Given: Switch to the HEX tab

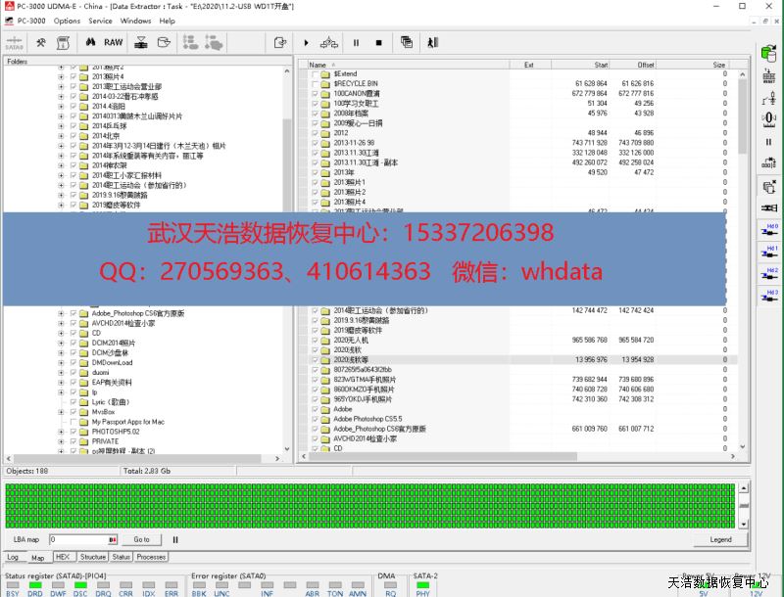Looking at the screenshot, I should (x=62, y=557).
